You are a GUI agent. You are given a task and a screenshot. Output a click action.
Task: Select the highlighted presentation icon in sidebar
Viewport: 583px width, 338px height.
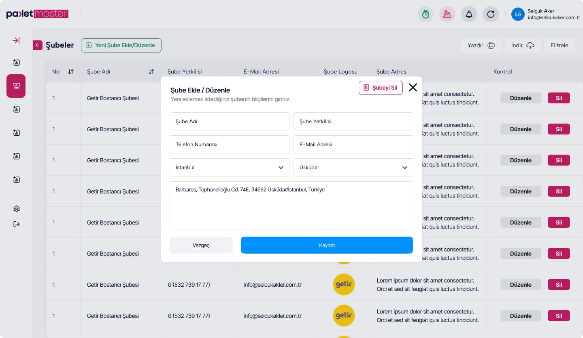coord(16,86)
